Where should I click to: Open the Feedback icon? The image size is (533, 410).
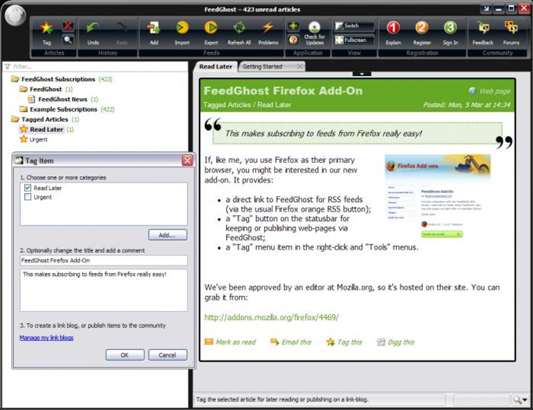tap(483, 28)
